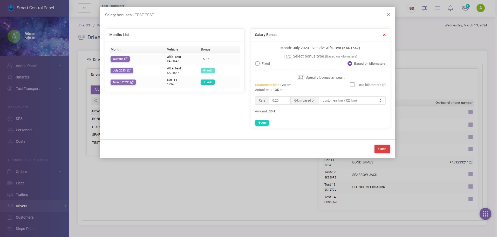This screenshot has width=497, height=237.
Task: Click the Close button in the dialog
Action: [382, 149]
